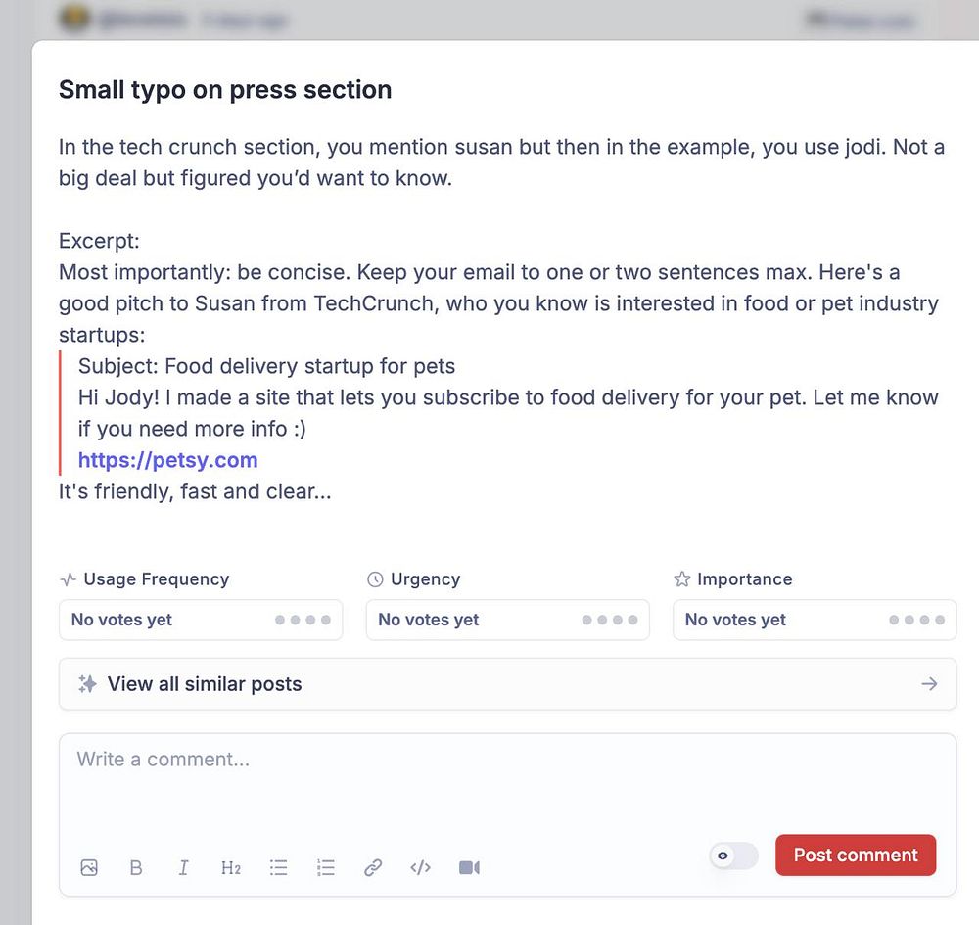Click the arrow on similar posts row
This screenshot has width=979, height=925.
[930, 684]
